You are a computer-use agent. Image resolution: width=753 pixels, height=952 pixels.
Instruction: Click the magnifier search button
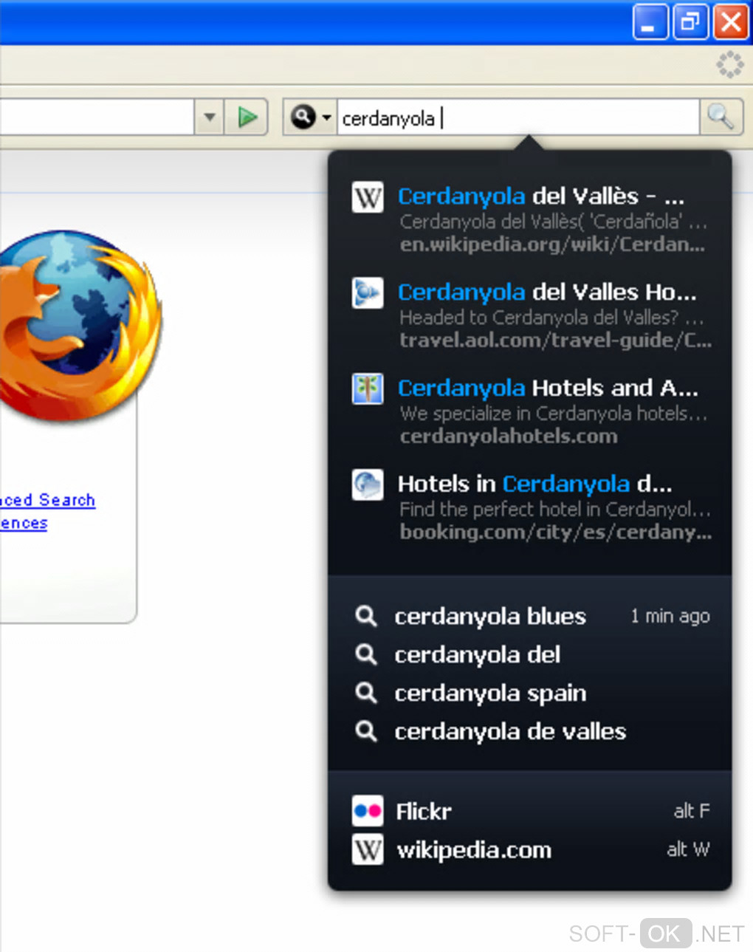click(720, 117)
